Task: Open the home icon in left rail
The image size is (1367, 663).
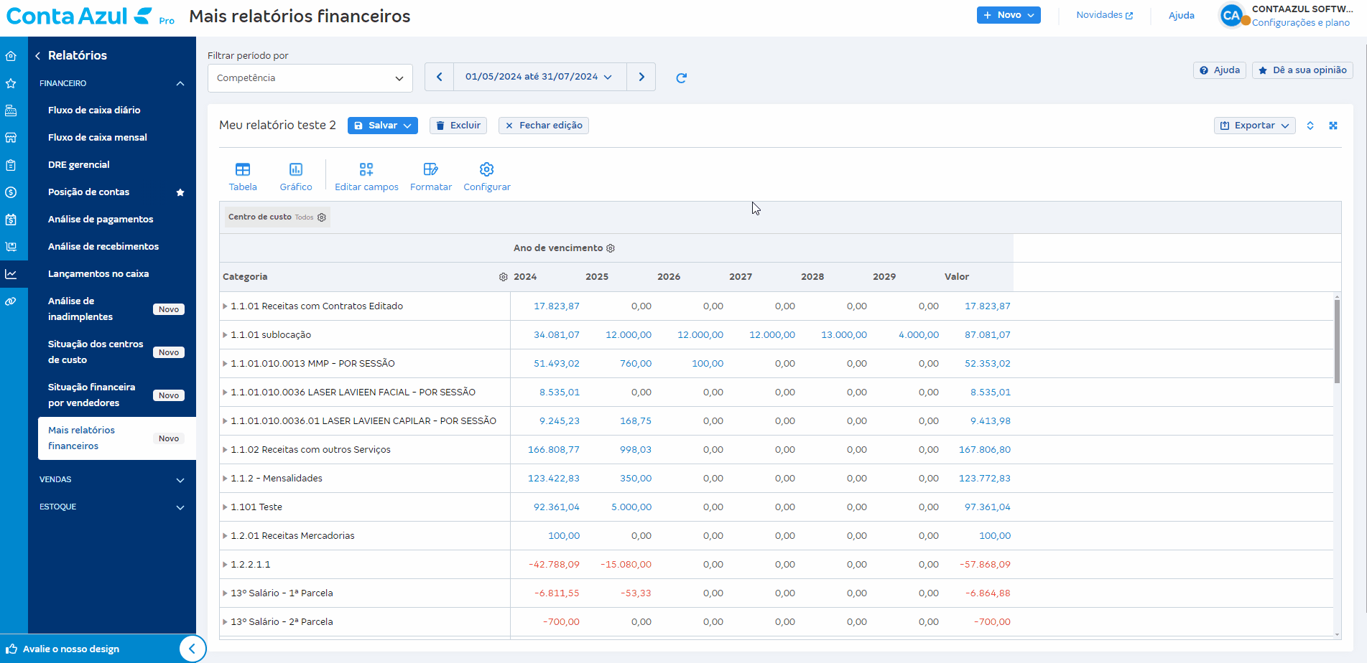Action: (x=11, y=56)
